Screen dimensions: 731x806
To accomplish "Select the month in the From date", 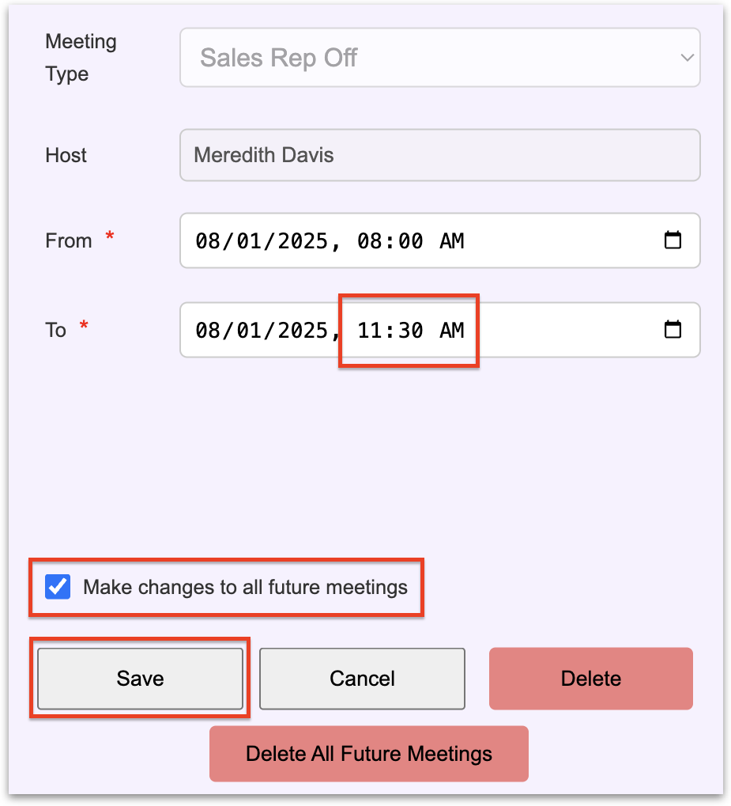I will click(x=208, y=240).
